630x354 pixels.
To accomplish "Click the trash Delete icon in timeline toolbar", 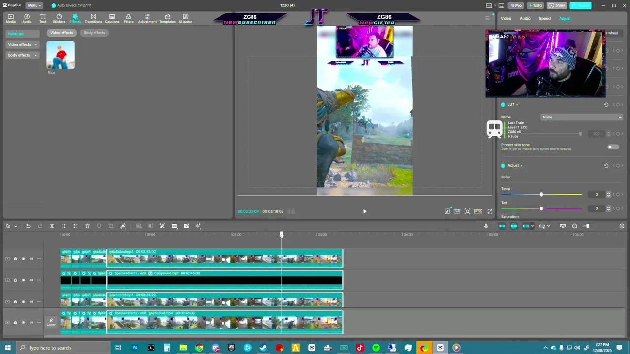I will coord(87,226).
